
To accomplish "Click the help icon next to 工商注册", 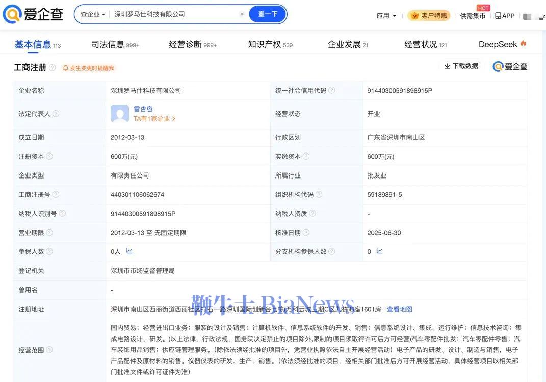I will click(52, 67).
